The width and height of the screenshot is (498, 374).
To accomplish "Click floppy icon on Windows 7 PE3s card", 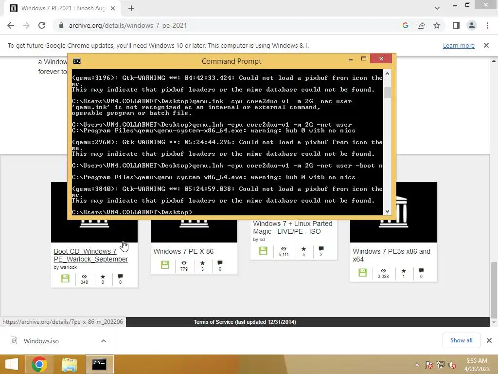I will [362, 273].
